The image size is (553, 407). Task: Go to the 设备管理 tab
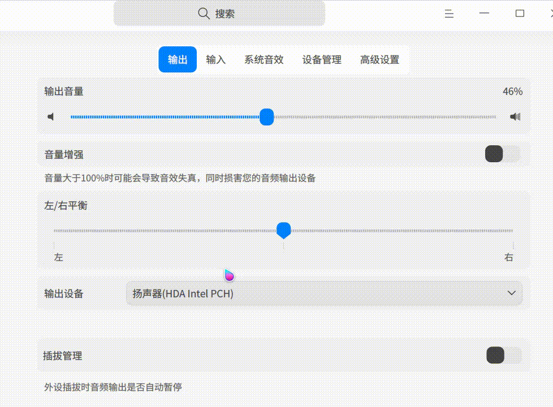click(322, 59)
